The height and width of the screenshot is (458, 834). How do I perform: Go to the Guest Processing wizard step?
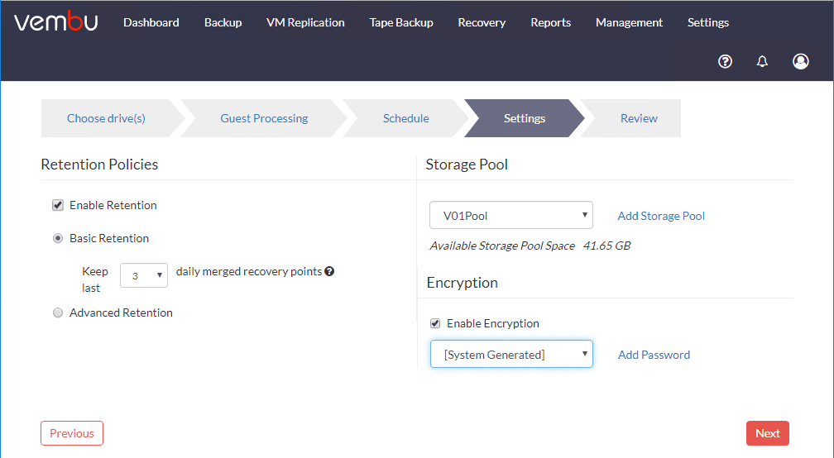coord(265,118)
